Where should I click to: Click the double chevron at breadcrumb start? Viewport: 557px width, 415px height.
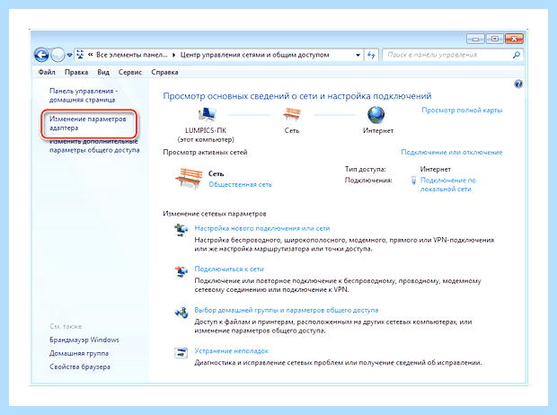click(x=90, y=55)
